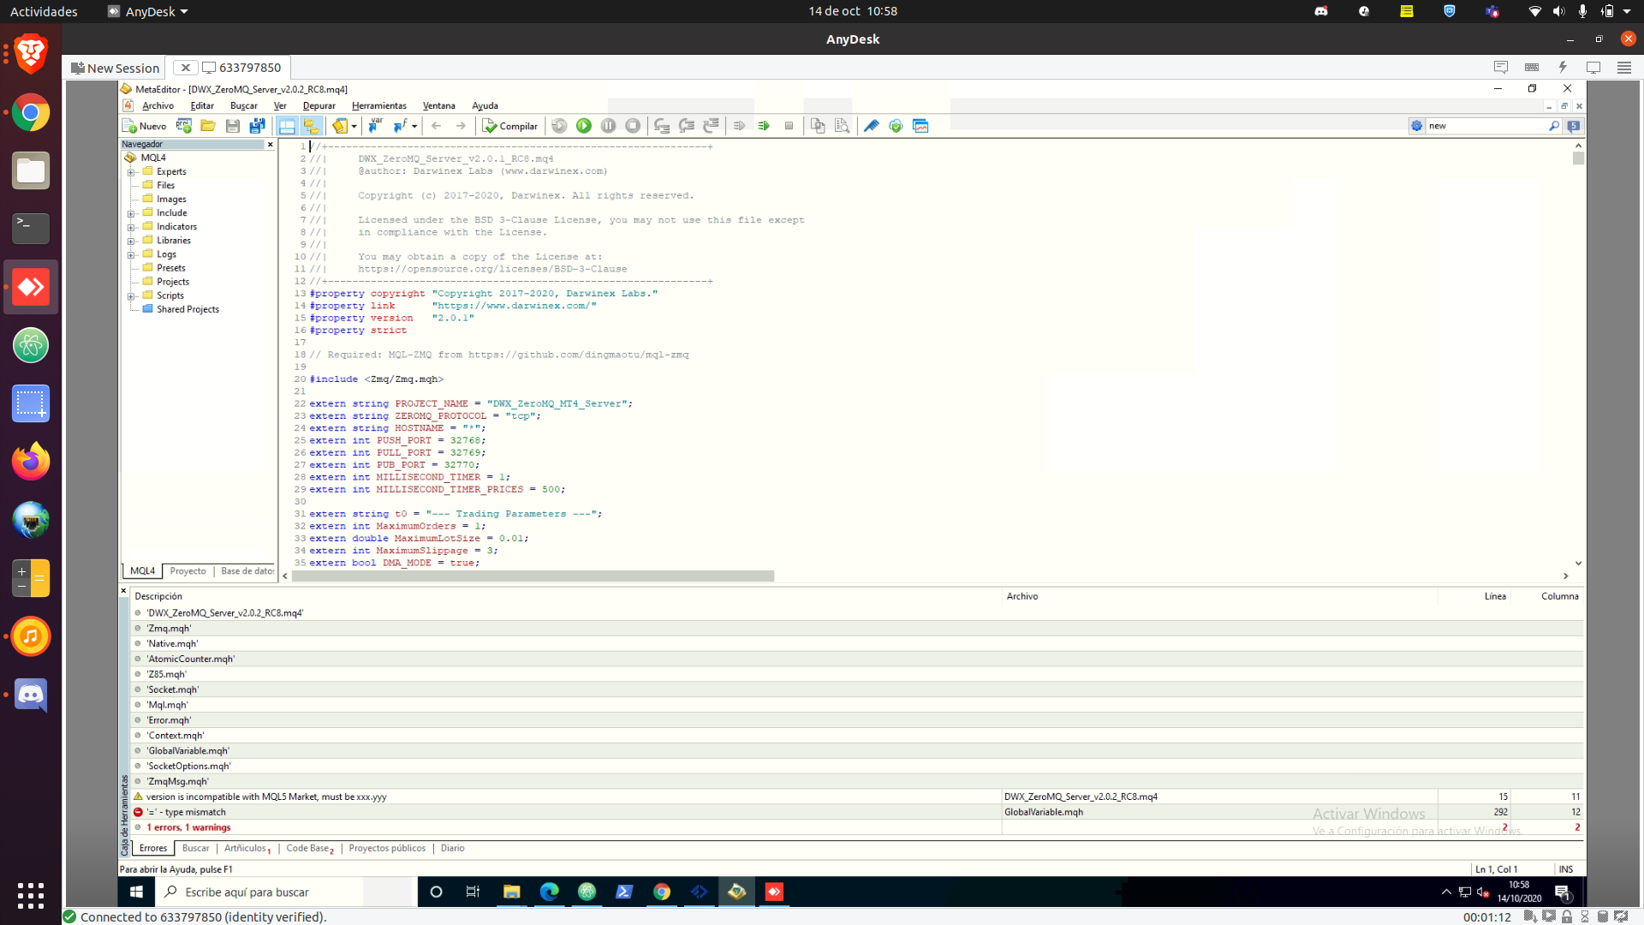Toggle INS overwrite mode in status bar
This screenshot has height=925, width=1644.
[x=1565, y=868]
